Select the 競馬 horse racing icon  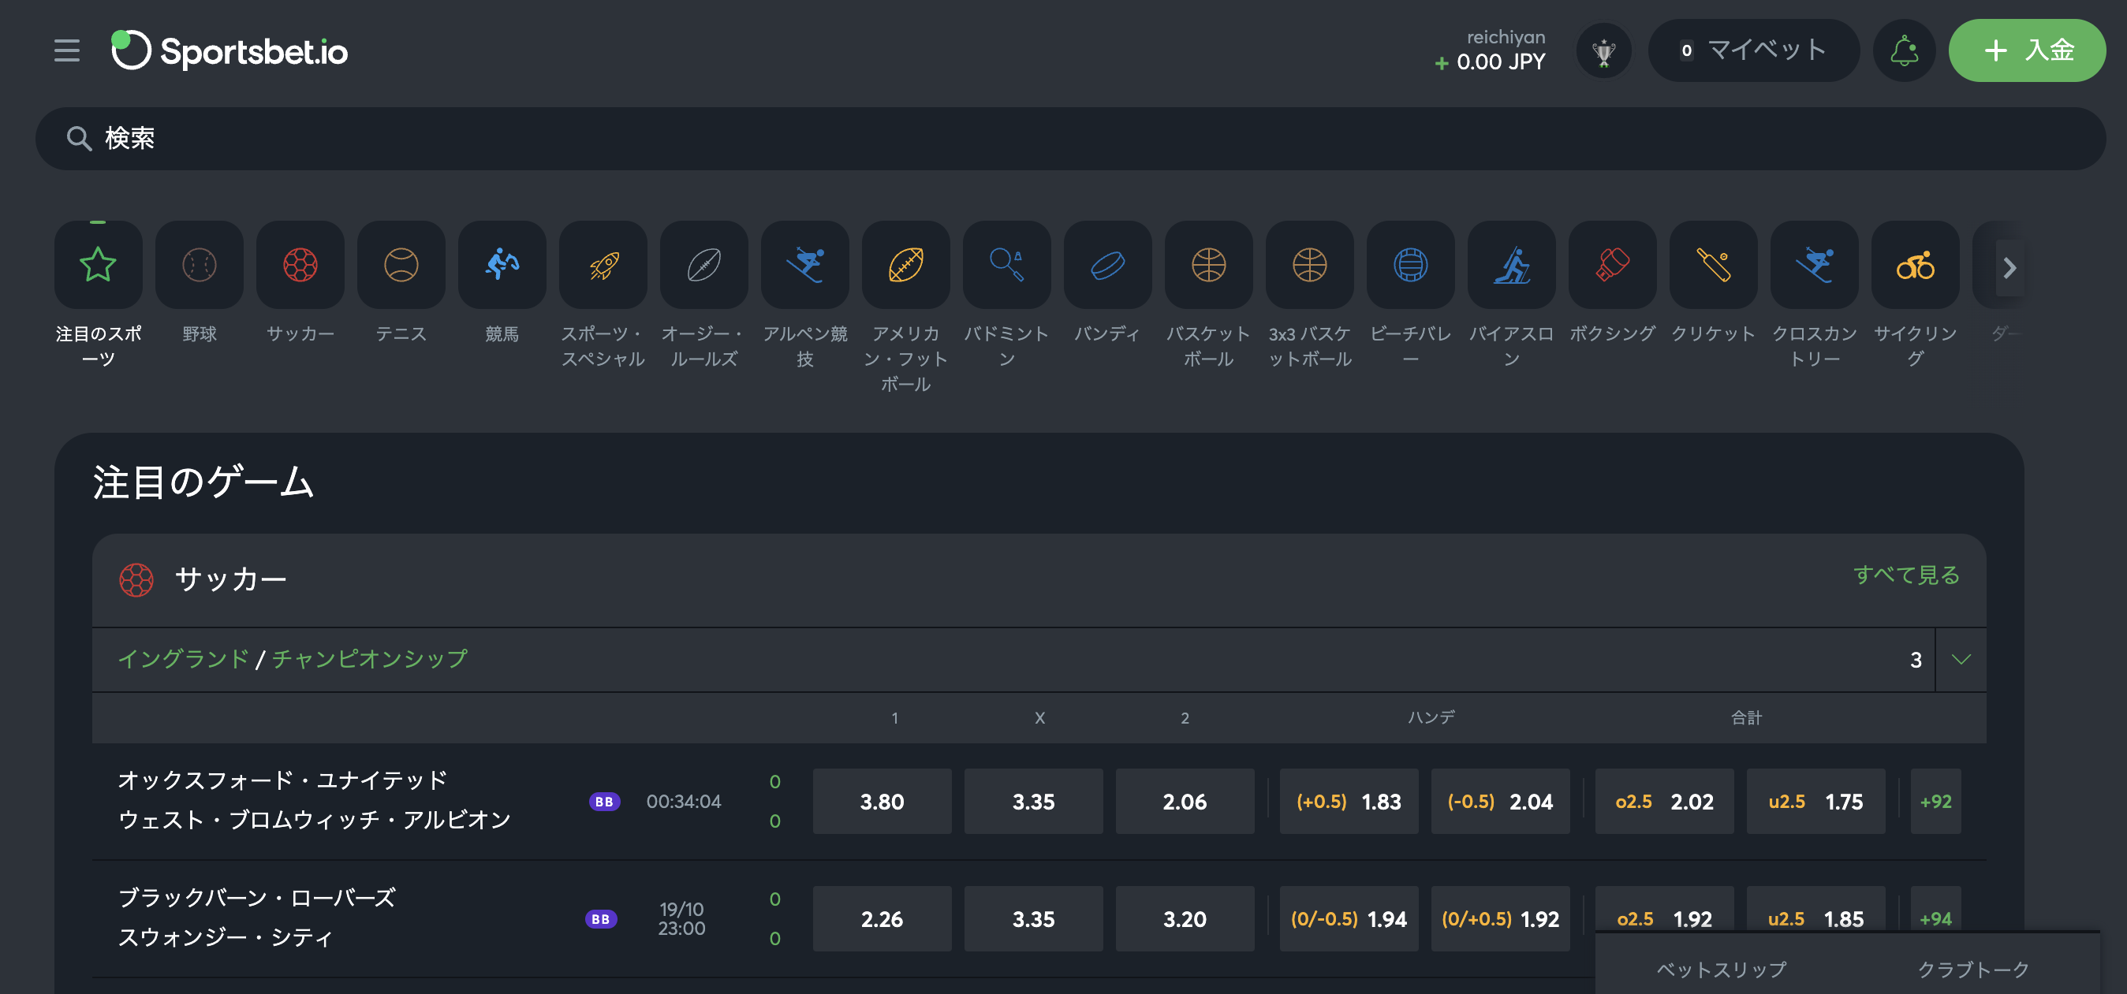point(502,265)
